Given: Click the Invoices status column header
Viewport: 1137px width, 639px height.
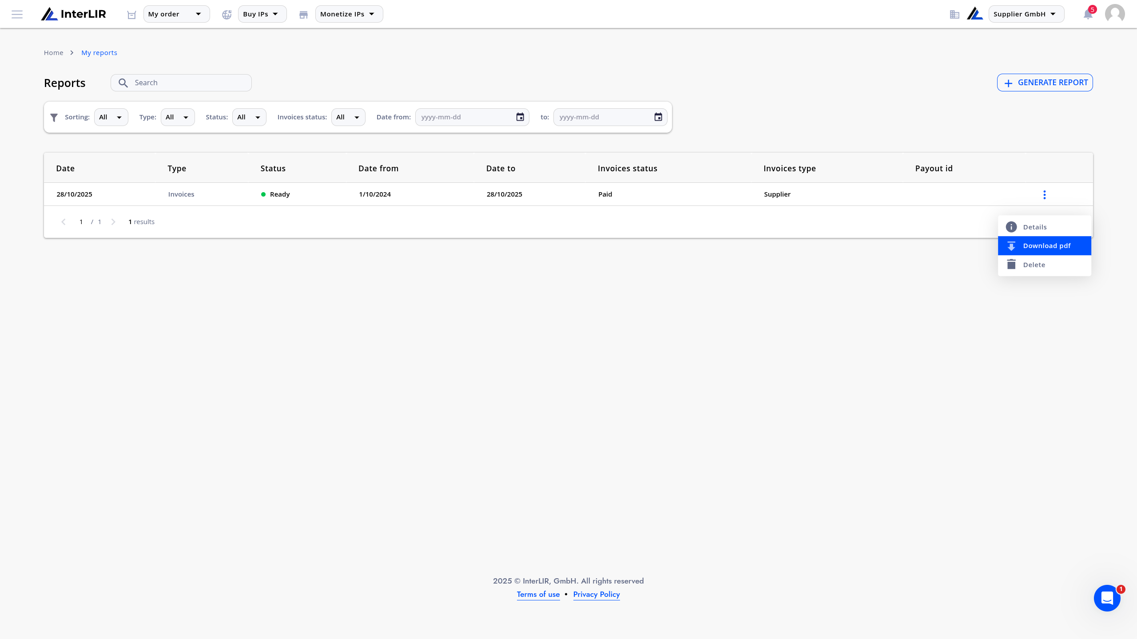Looking at the screenshot, I should click(x=627, y=169).
